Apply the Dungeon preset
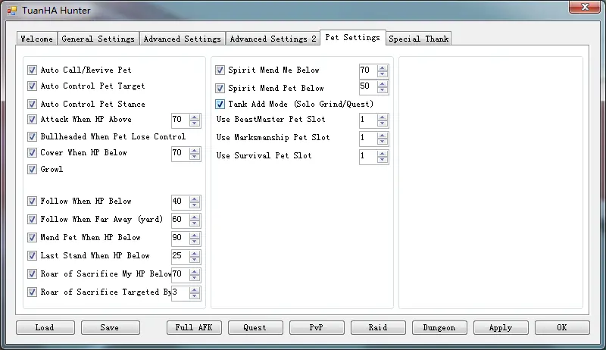This screenshot has height=350, width=606. tap(439, 327)
